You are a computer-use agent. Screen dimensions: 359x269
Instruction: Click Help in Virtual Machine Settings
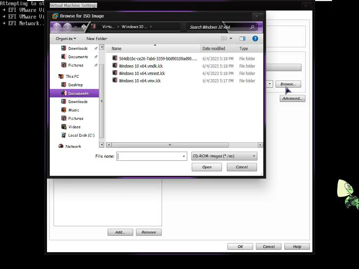pyautogui.click(x=297, y=247)
